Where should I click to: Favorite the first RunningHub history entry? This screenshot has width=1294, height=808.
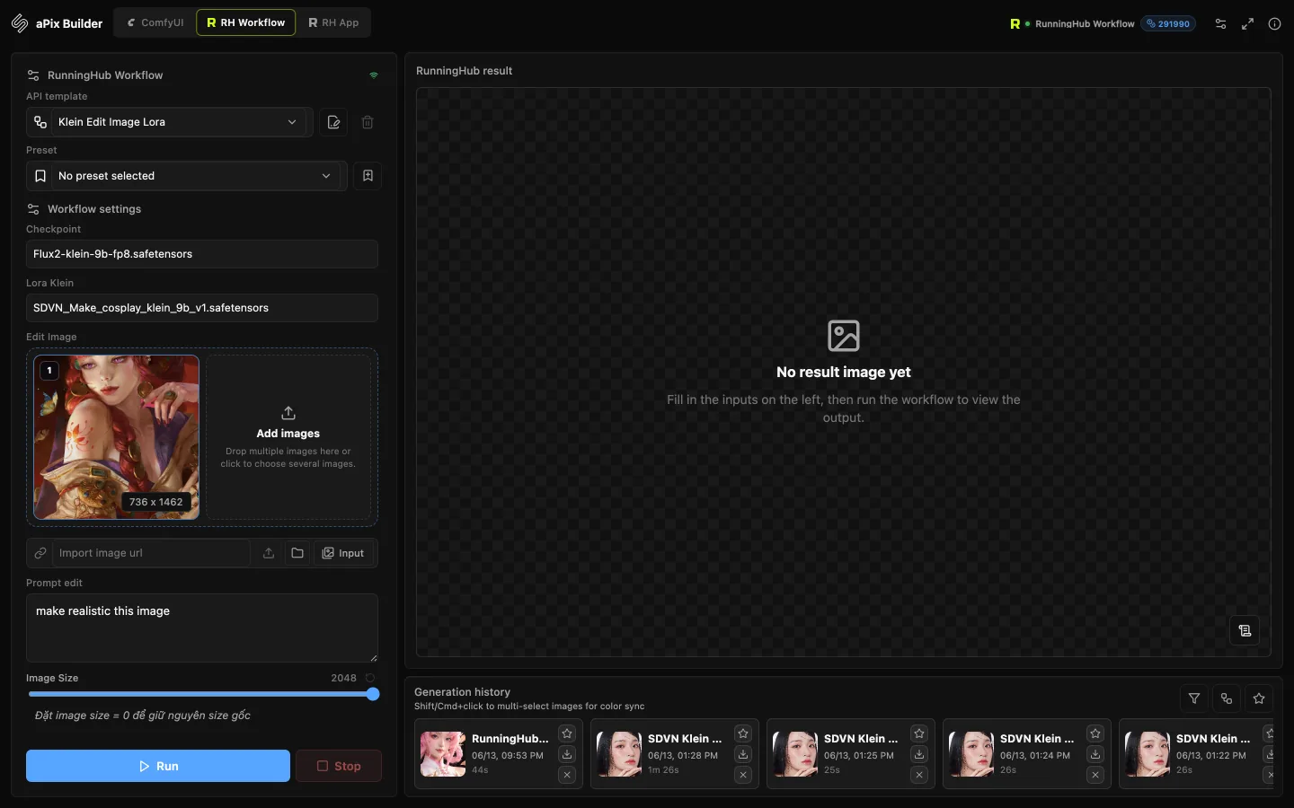567,733
